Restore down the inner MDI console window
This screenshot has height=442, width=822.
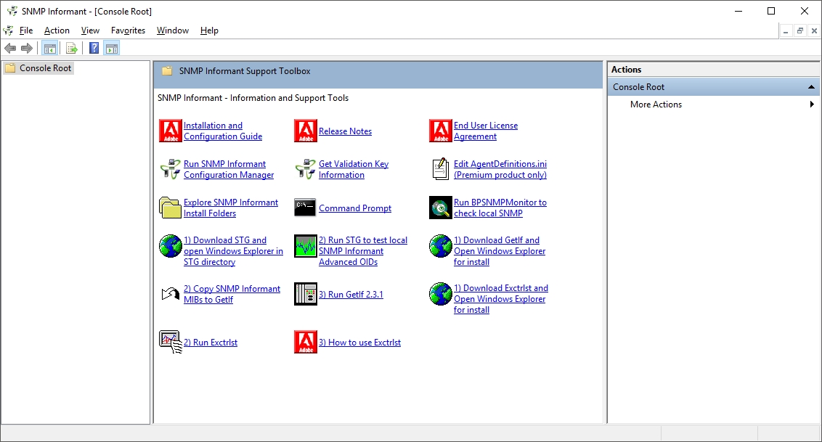(x=800, y=31)
